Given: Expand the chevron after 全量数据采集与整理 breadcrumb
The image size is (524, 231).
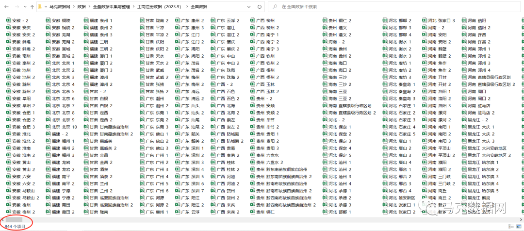Looking at the screenshot, I should coord(134,7).
